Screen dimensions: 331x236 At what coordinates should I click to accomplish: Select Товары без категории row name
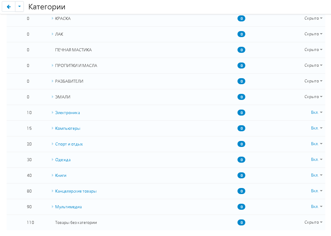point(76,222)
